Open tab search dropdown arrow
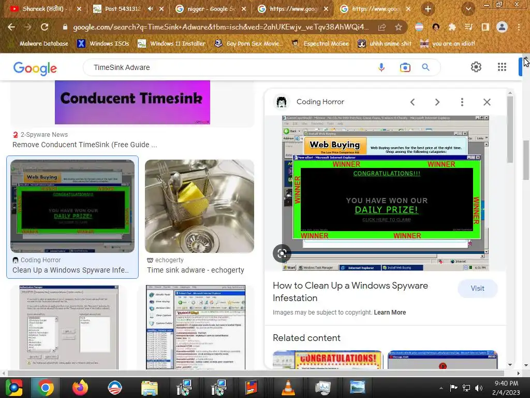 pos(468,9)
